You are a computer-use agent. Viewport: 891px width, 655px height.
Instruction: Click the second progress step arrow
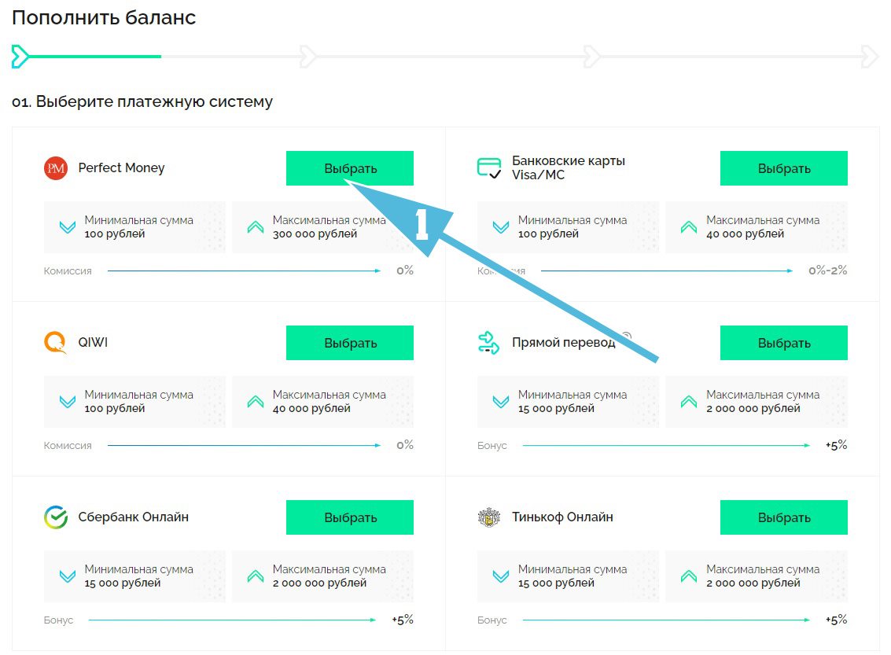coord(307,57)
